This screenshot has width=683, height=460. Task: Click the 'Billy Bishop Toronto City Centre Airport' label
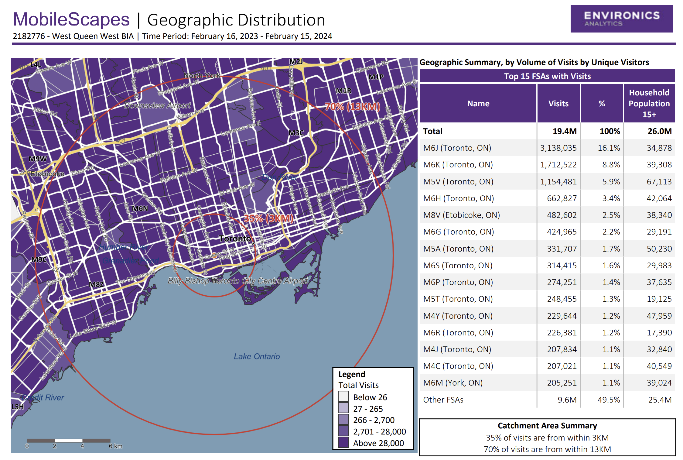(x=238, y=281)
